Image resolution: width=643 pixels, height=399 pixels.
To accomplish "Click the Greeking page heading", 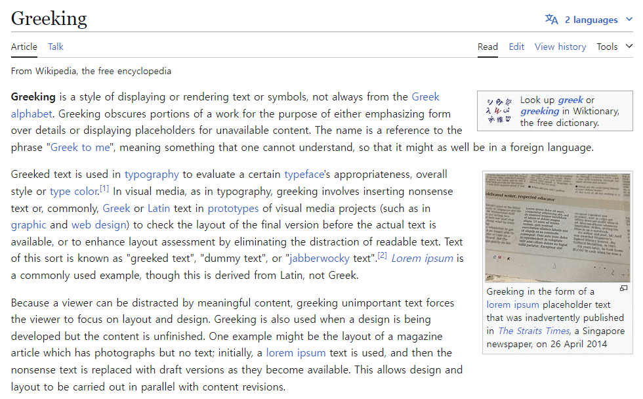I will pos(49,18).
